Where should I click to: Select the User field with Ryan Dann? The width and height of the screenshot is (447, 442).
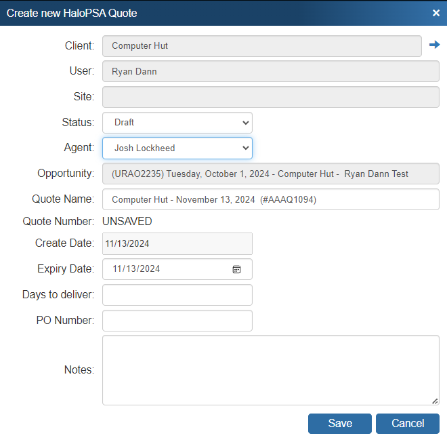270,71
